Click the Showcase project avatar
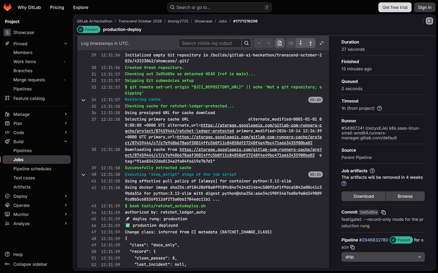 pos(7,32)
